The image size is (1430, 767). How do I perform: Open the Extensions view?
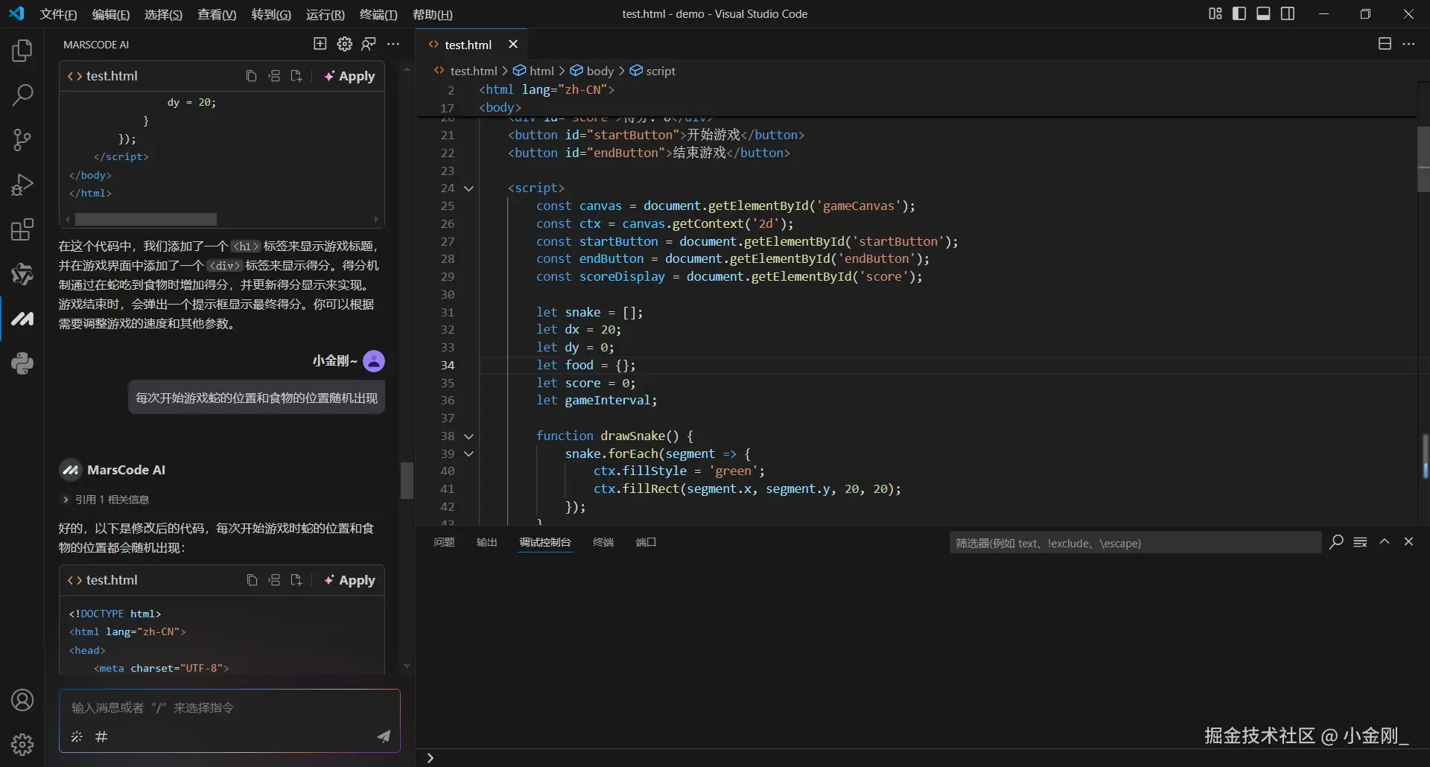(x=22, y=229)
